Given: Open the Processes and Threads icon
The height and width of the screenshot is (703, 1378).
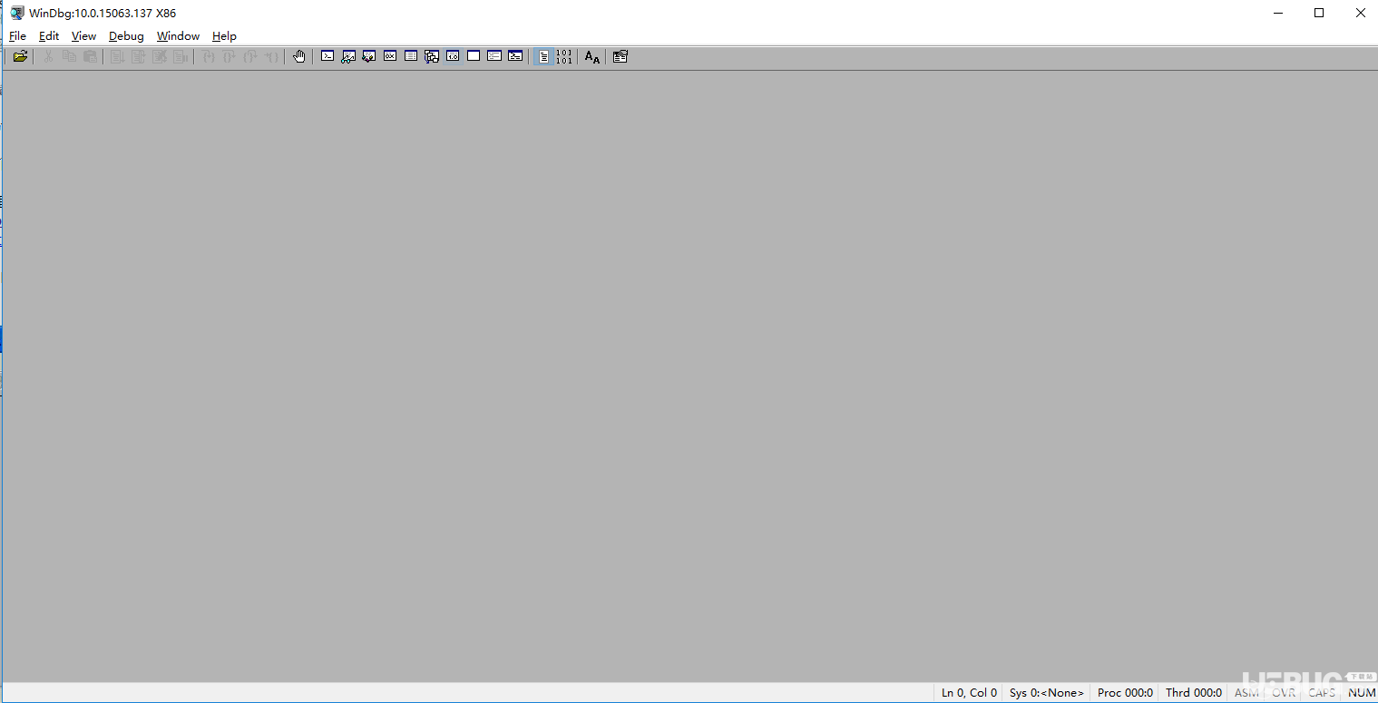Looking at the screenshot, I should (494, 56).
